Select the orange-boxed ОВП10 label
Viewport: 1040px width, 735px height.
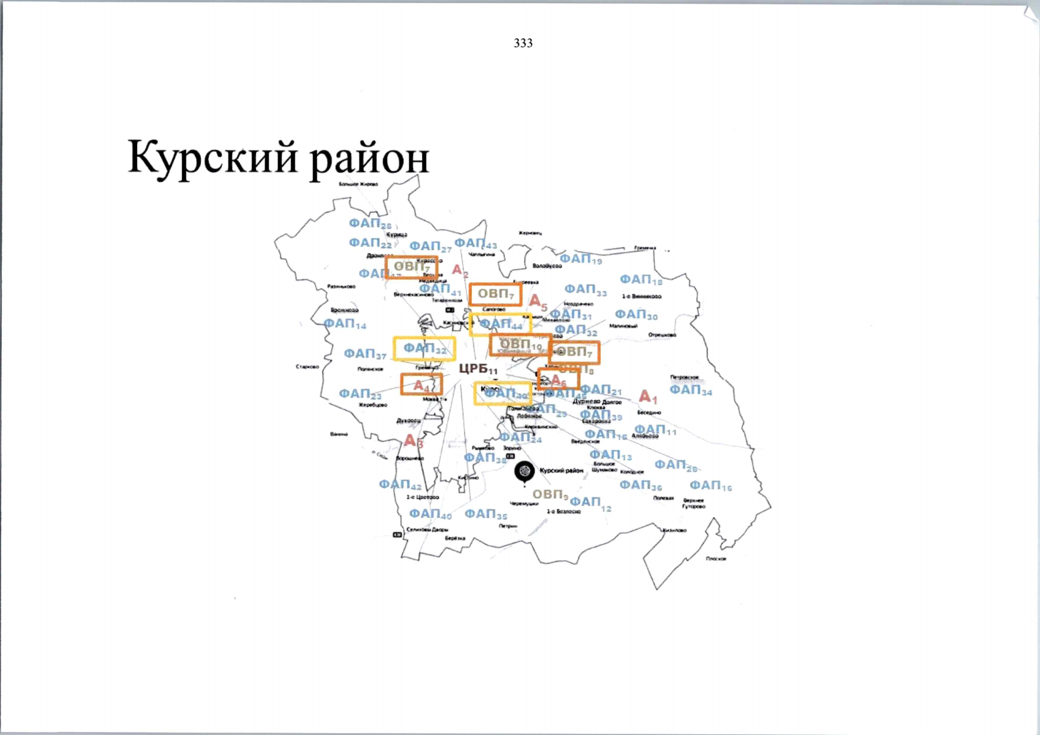(520, 345)
